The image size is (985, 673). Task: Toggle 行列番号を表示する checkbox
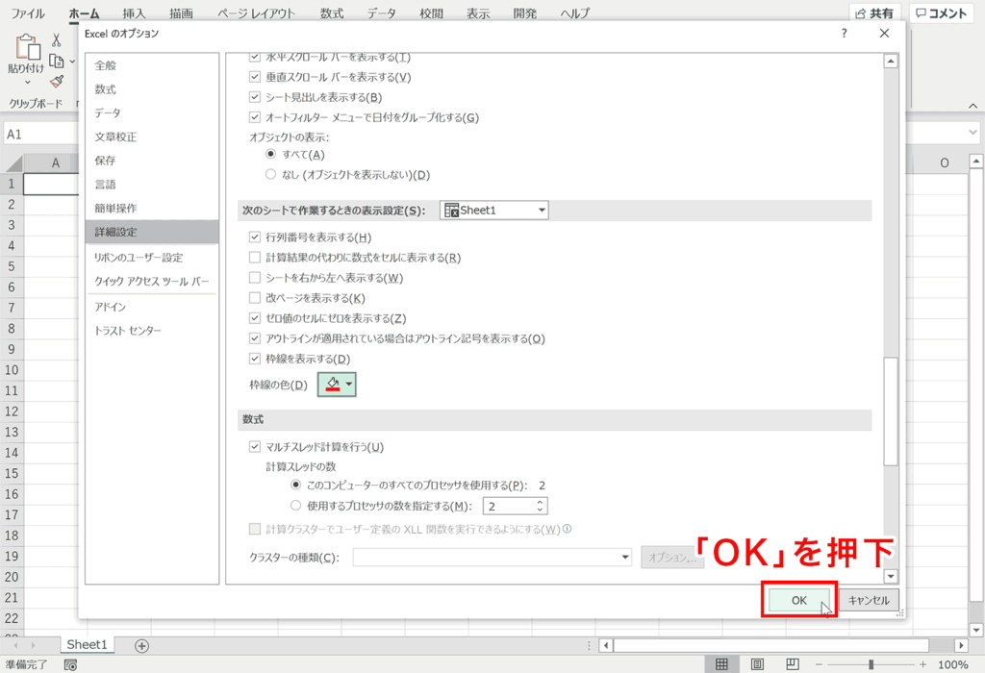254,237
